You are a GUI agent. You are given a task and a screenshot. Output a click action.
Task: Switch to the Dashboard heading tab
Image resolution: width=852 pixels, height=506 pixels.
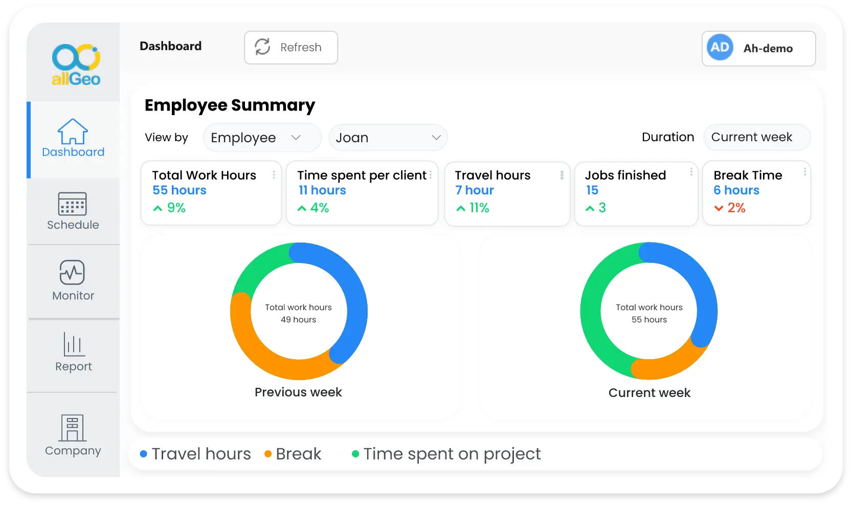point(170,46)
